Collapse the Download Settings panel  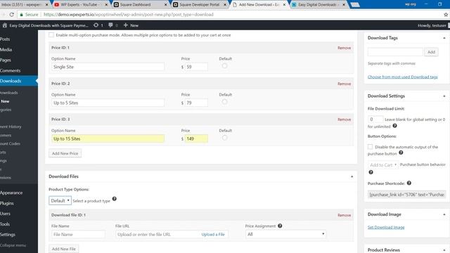tap(444, 96)
